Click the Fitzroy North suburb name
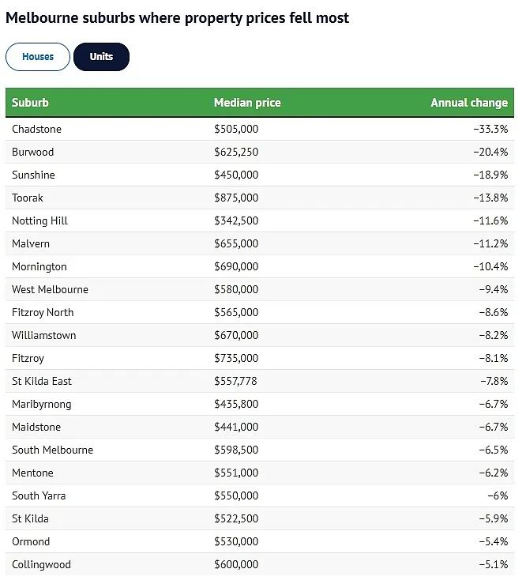 (43, 312)
